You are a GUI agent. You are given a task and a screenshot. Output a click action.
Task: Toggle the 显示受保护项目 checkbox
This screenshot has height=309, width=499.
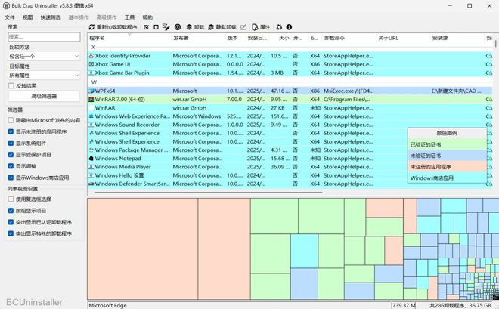11,154
